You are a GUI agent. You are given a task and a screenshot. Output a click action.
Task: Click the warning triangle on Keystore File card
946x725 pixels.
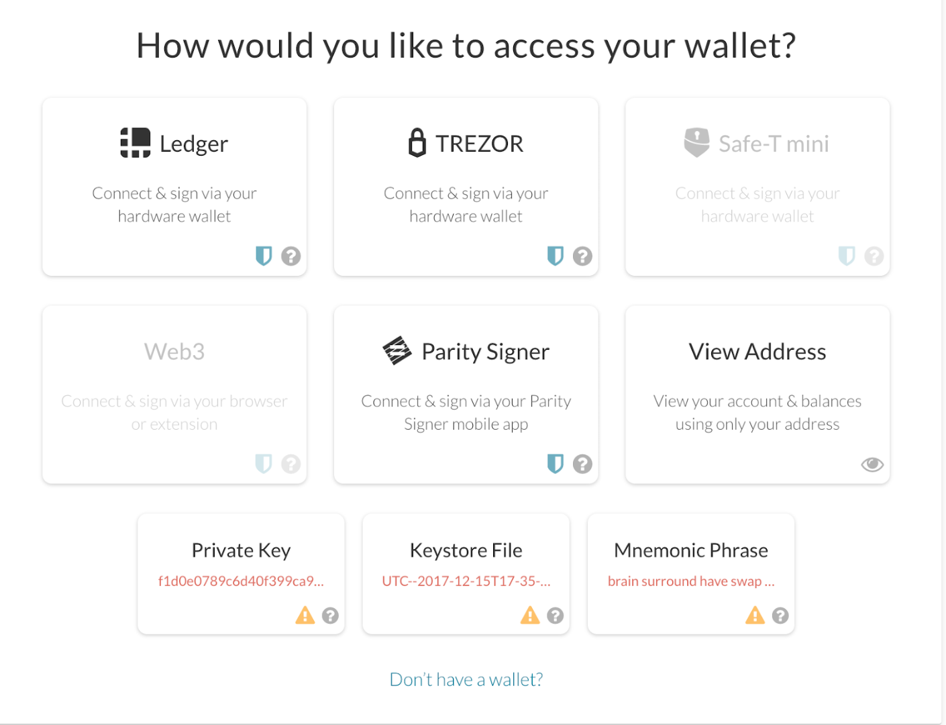(530, 616)
